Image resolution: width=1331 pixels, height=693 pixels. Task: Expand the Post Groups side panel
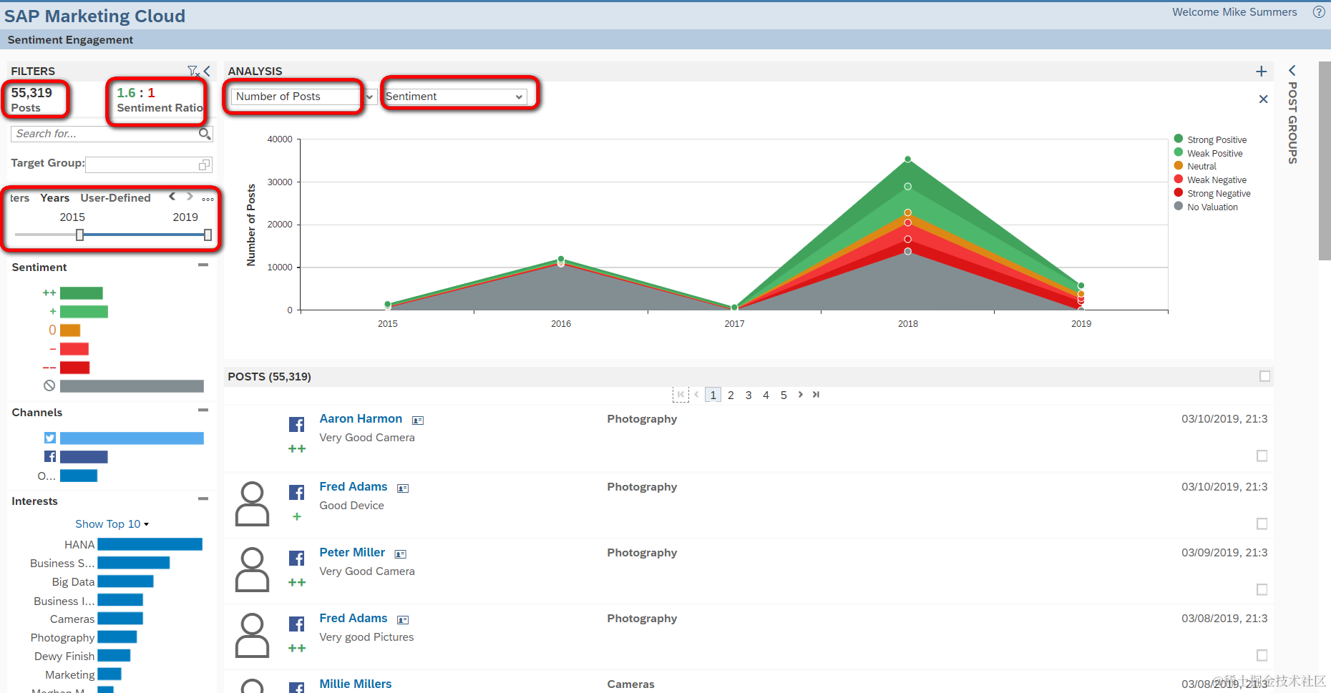(1292, 71)
